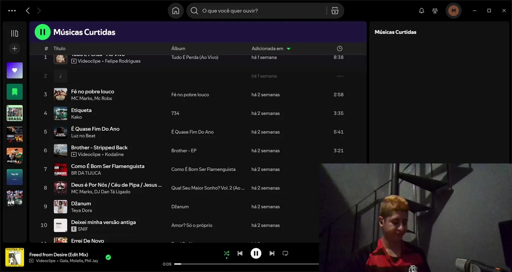Open album link Amor? Só o próprio

coord(192,225)
